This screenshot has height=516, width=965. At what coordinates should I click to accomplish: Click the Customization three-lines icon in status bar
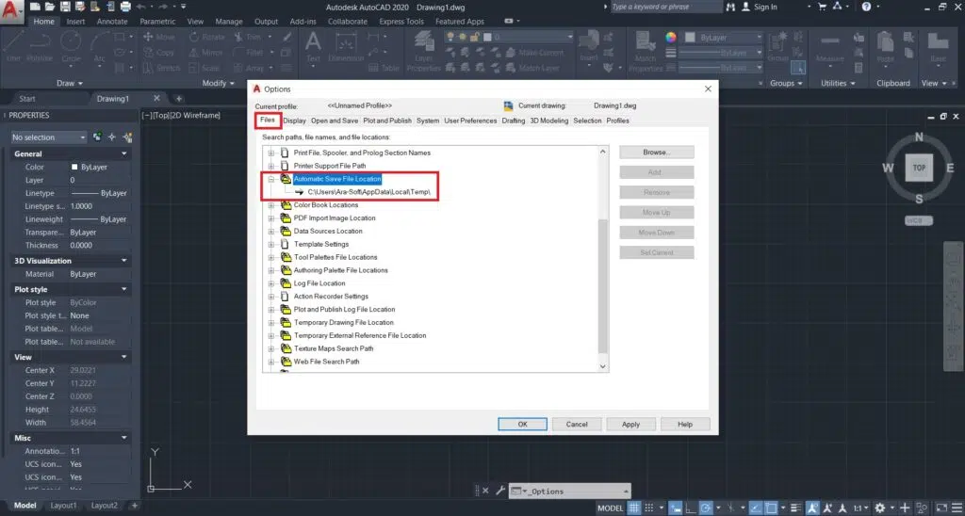tap(956, 508)
